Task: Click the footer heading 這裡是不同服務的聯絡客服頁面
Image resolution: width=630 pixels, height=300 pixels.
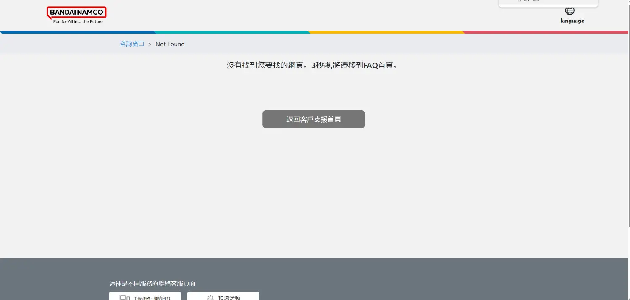Action: (x=152, y=284)
